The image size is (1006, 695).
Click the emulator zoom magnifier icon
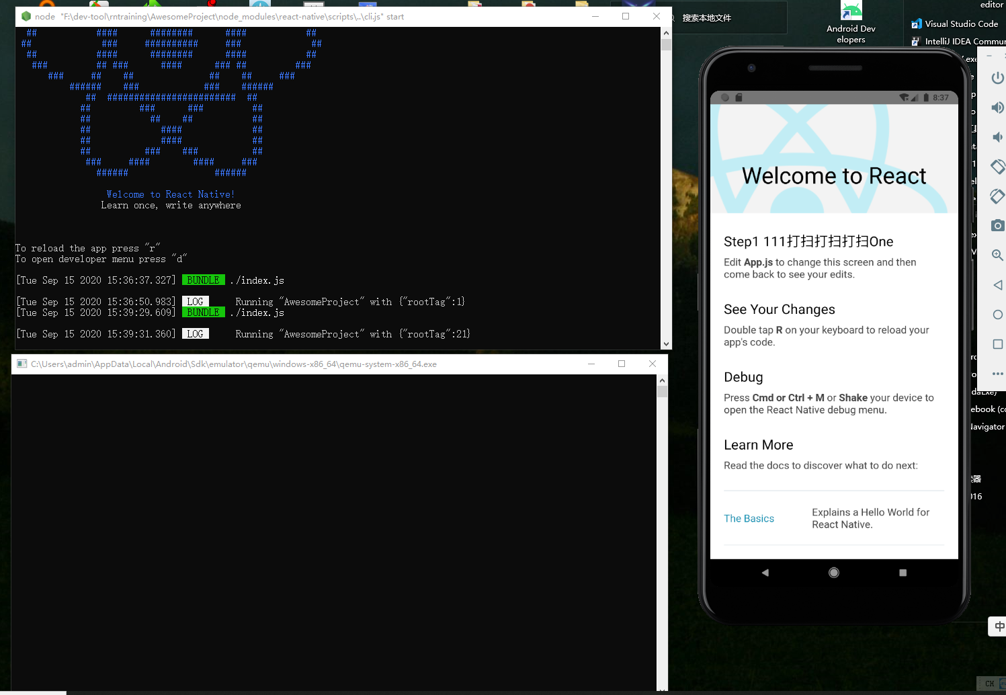pos(998,255)
